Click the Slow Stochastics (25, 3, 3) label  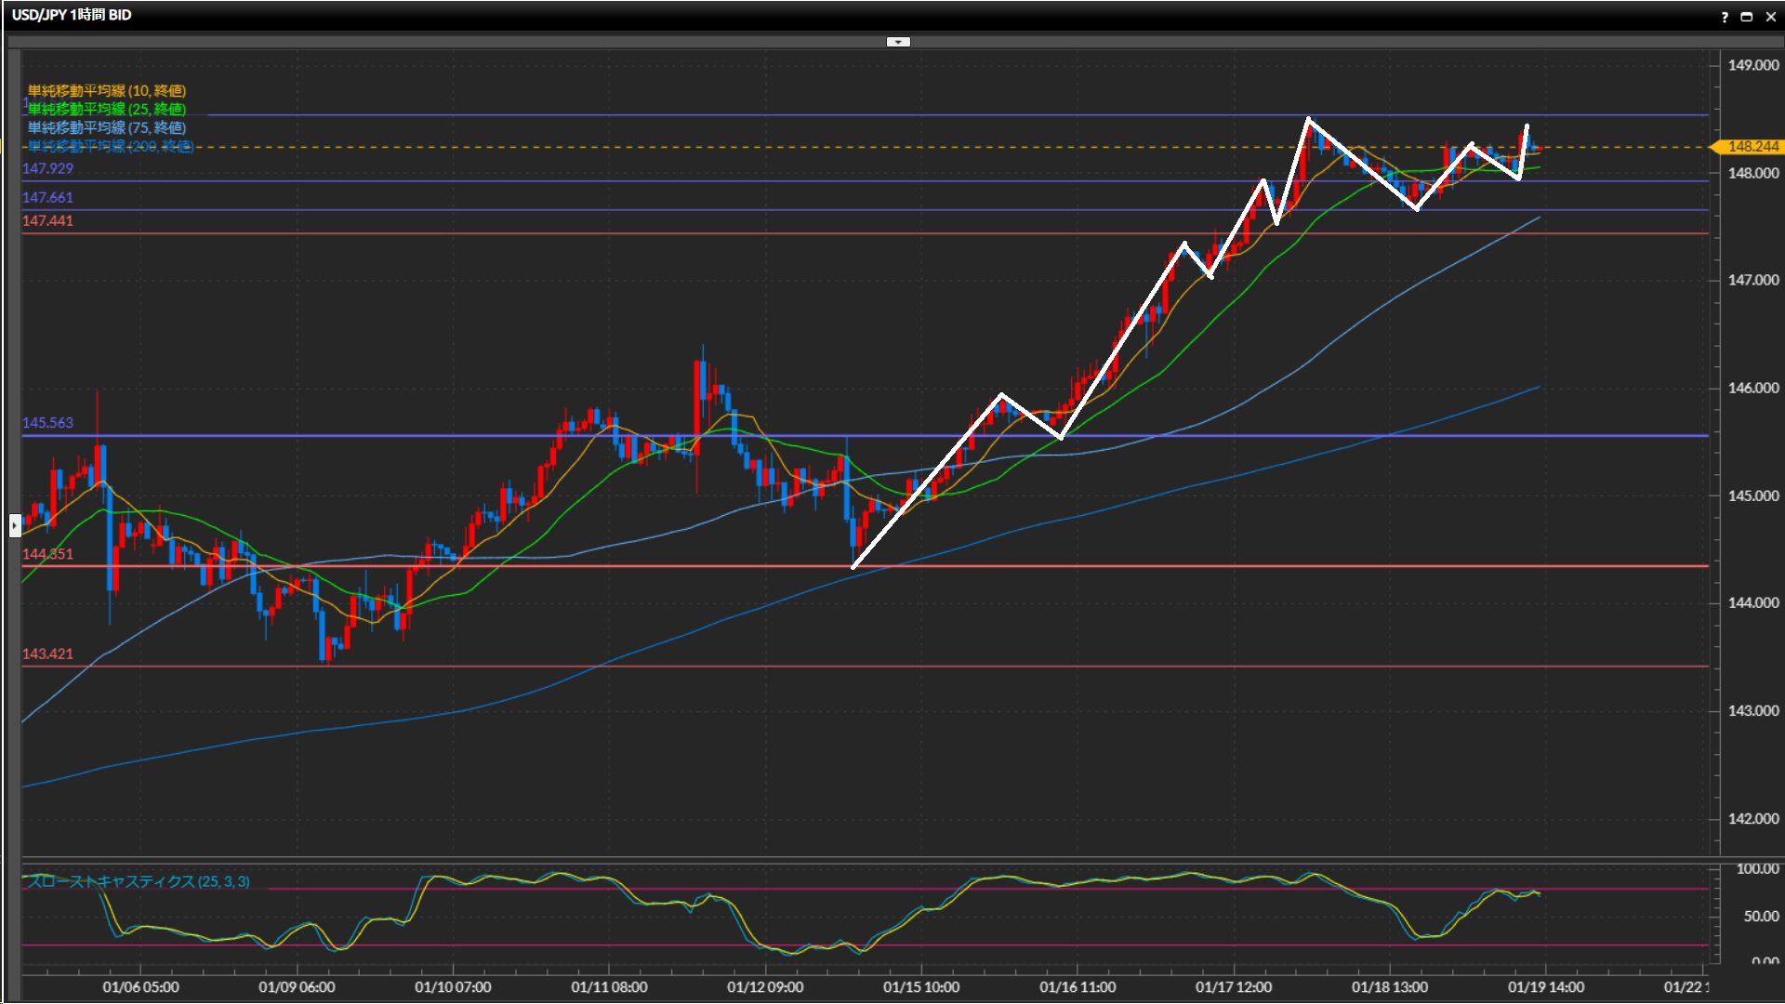click(x=138, y=881)
